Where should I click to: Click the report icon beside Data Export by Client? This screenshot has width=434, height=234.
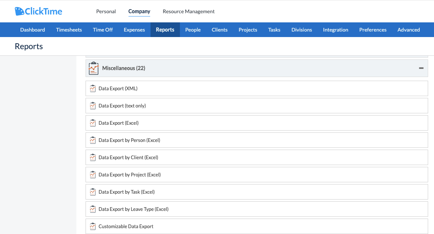93,157
